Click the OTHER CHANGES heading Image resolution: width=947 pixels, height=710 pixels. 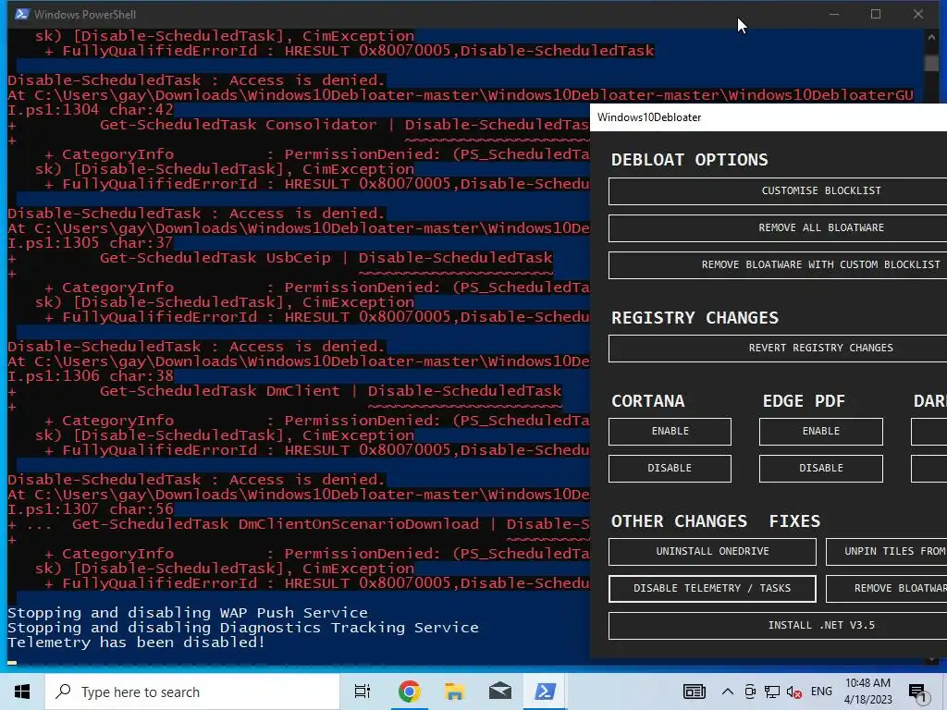pyautogui.click(x=679, y=521)
